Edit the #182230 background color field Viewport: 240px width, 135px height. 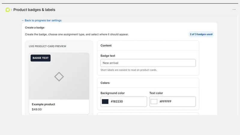pyautogui.click(x=124, y=101)
